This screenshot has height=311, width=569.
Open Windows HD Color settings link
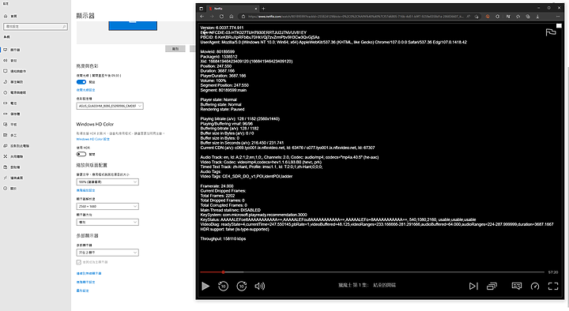(93, 139)
